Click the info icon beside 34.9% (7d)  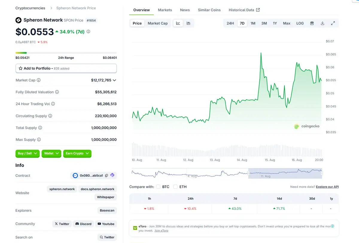(x=88, y=32)
